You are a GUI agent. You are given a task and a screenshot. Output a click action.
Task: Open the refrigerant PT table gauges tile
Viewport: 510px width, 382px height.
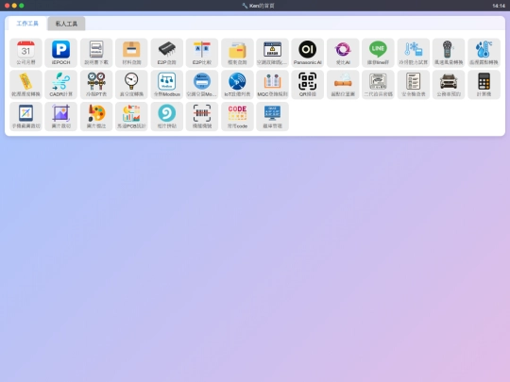pyautogui.click(x=96, y=85)
